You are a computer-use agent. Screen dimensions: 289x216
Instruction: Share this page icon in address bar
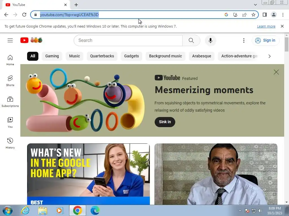[244, 15]
